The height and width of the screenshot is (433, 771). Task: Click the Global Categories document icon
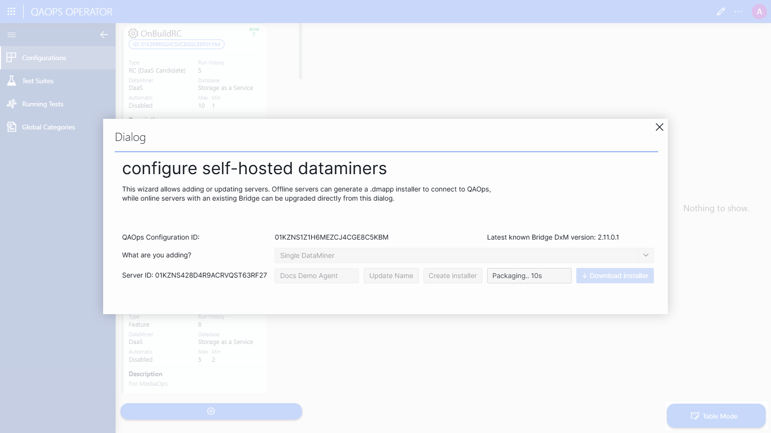(12, 127)
